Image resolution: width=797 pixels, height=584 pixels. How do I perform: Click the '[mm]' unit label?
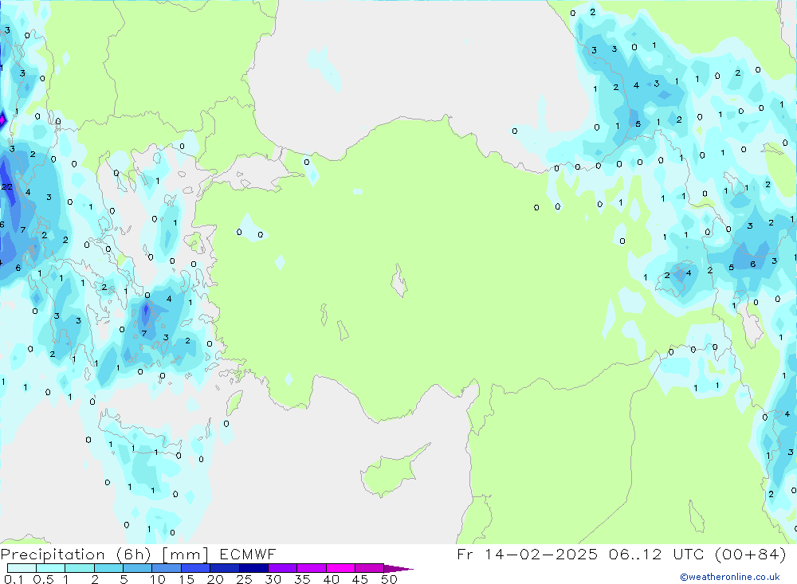tap(185, 555)
